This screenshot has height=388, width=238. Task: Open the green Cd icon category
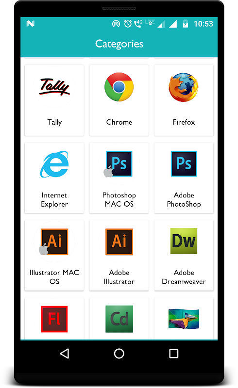pyautogui.click(x=119, y=319)
